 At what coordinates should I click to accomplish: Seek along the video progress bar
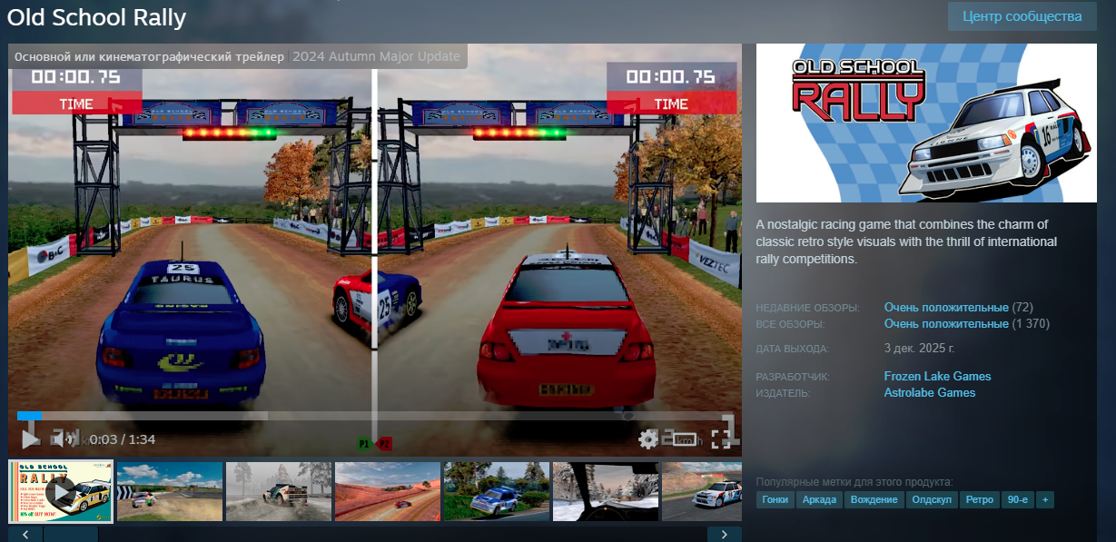coord(375,416)
